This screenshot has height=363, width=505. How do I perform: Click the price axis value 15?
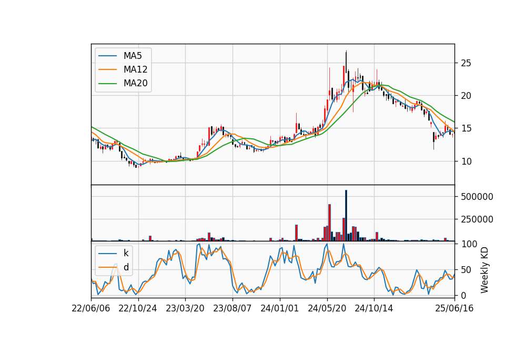466,128
